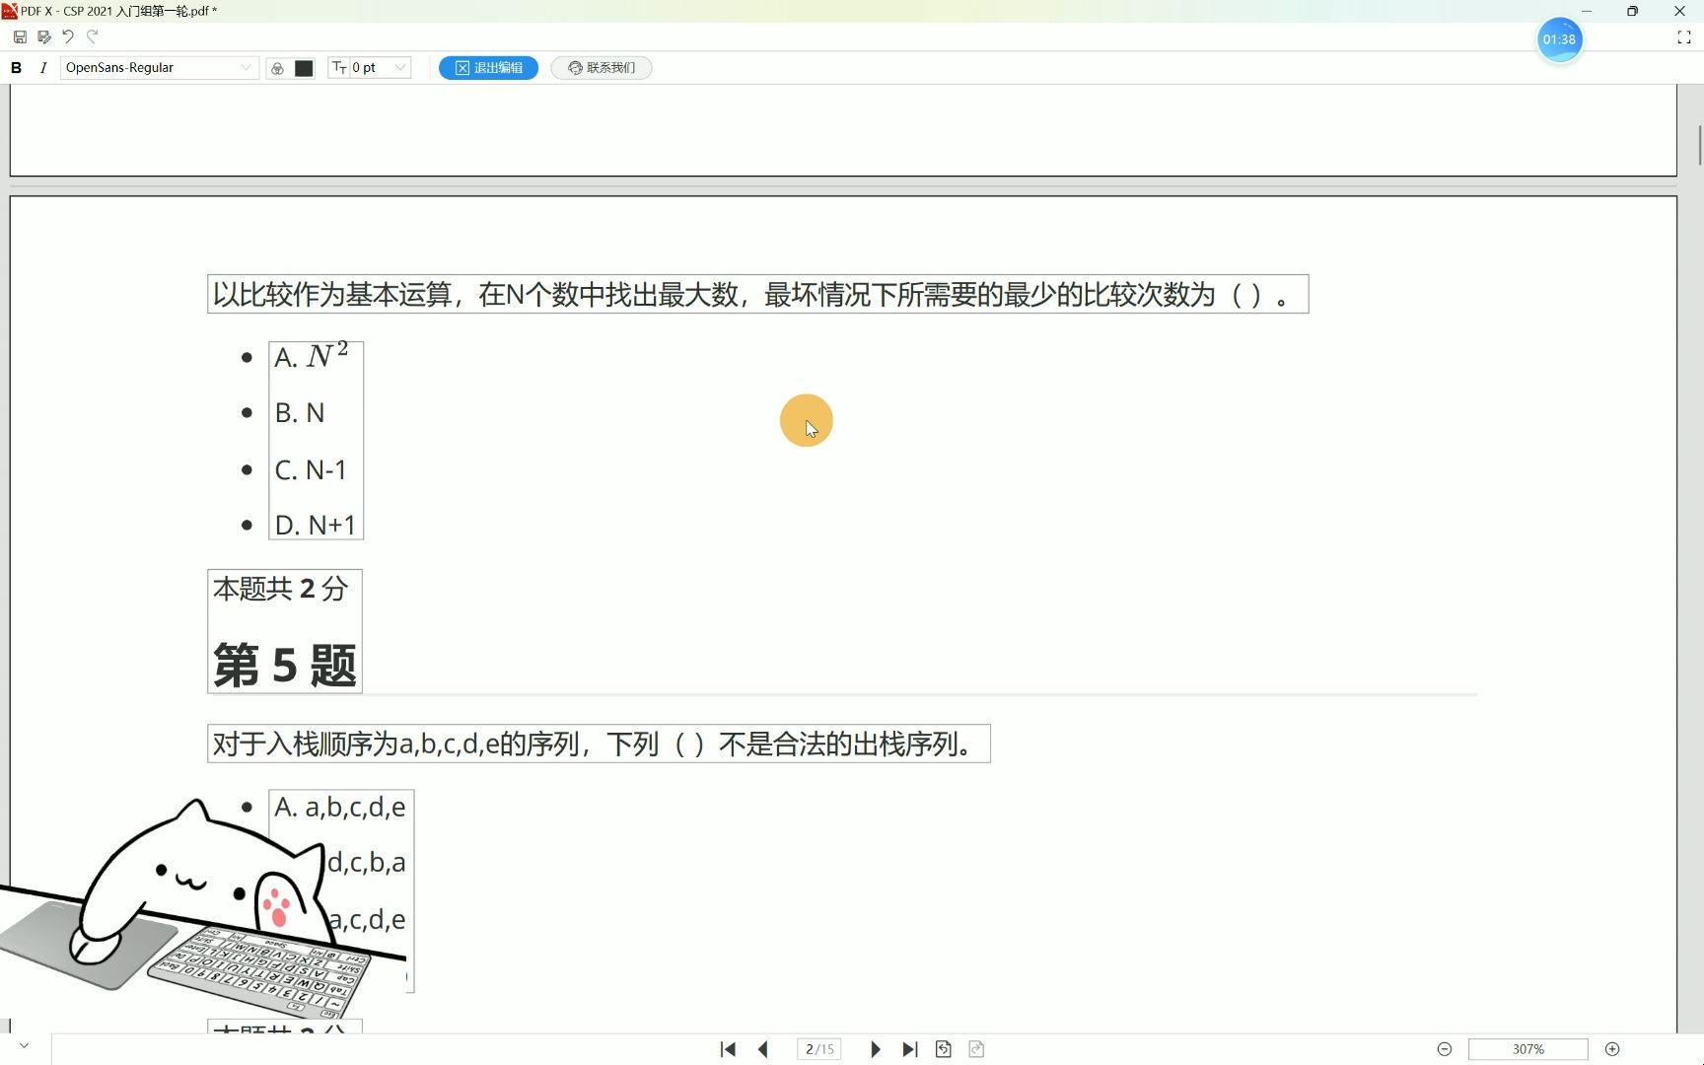Image resolution: width=1704 pixels, height=1065 pixels.
Task: Undo the last edit
Action: (x=67, y=36)
